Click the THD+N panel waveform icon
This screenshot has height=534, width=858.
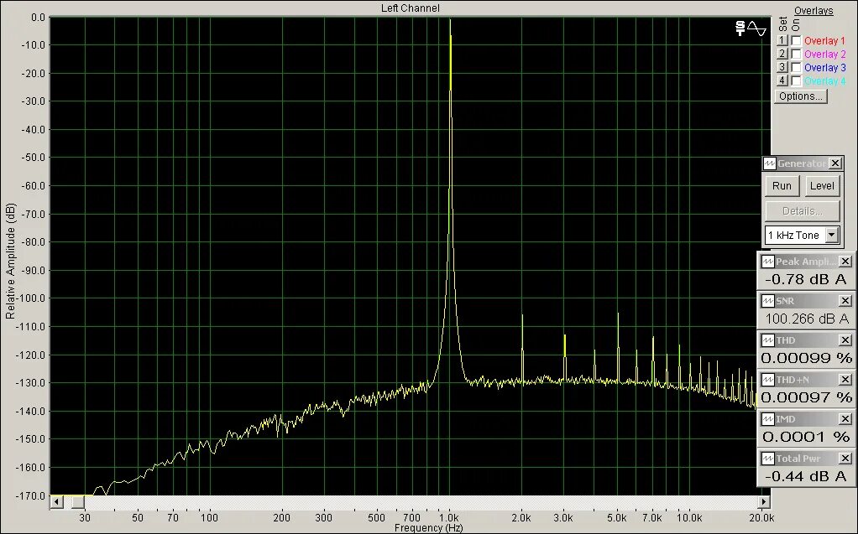pos(767,379)
